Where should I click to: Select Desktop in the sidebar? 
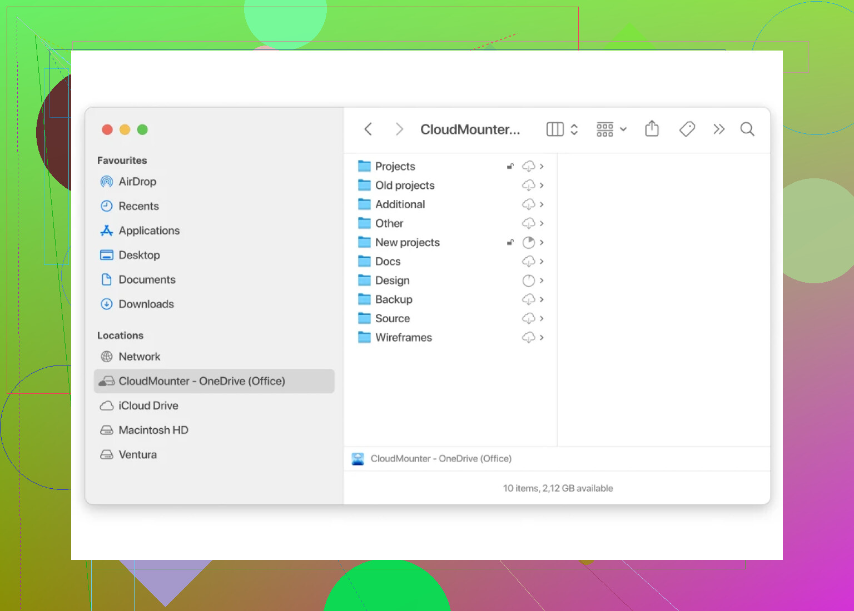point(214,255)
